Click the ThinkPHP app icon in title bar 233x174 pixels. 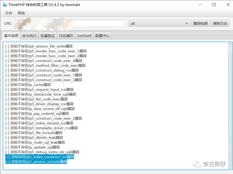tap(5, 5)
